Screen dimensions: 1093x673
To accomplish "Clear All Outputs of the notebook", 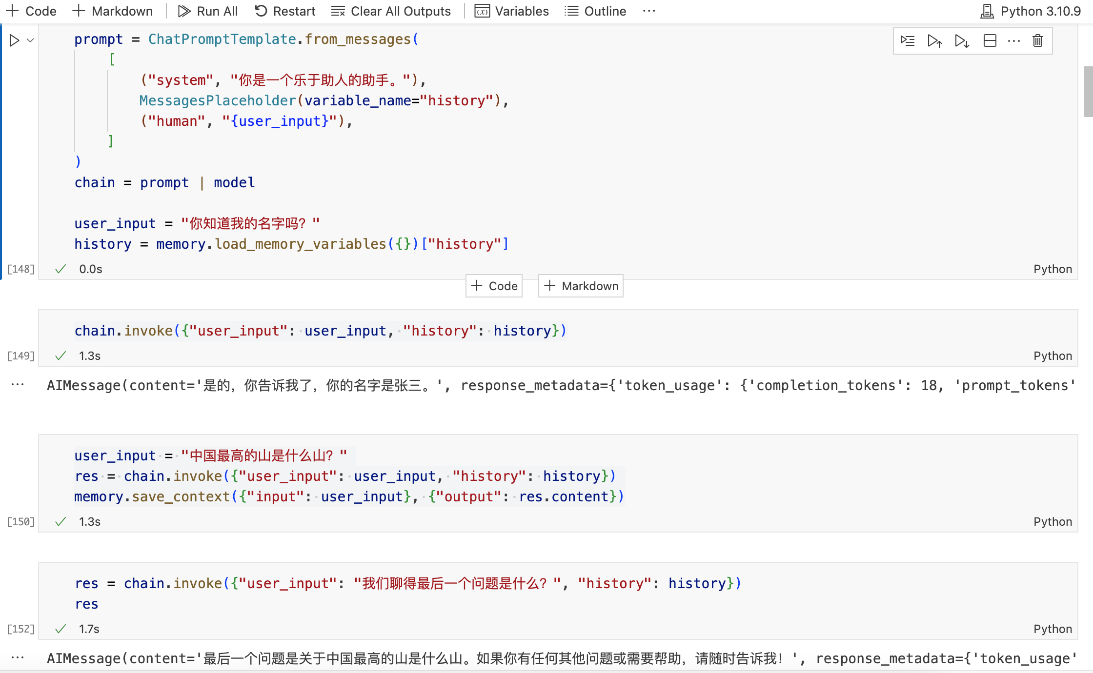I will click(x=391, y=11).
